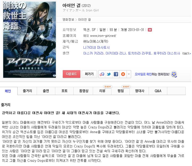This screenshot has width=192, height=166.
Task: Click the orange circular share icon
Action: 123,74
